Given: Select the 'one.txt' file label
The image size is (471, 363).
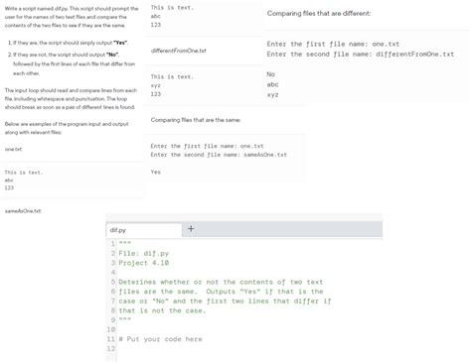Looking at the screenshot, I should [13, 149].
